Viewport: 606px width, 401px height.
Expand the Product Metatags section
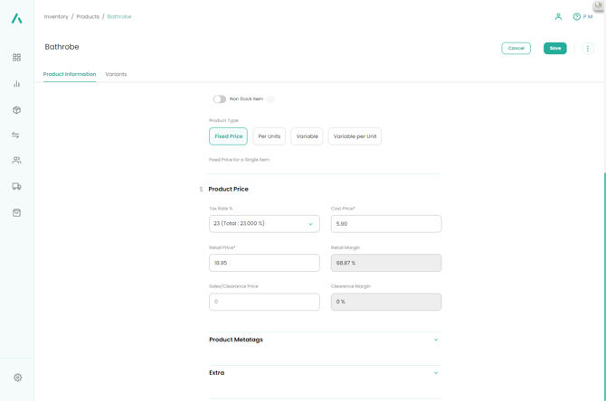[324, 340]
